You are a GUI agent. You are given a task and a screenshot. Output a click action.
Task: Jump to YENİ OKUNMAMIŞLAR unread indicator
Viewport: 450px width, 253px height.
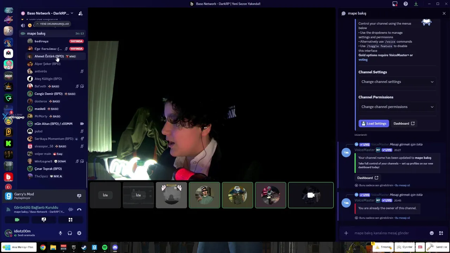click(53, 24)
